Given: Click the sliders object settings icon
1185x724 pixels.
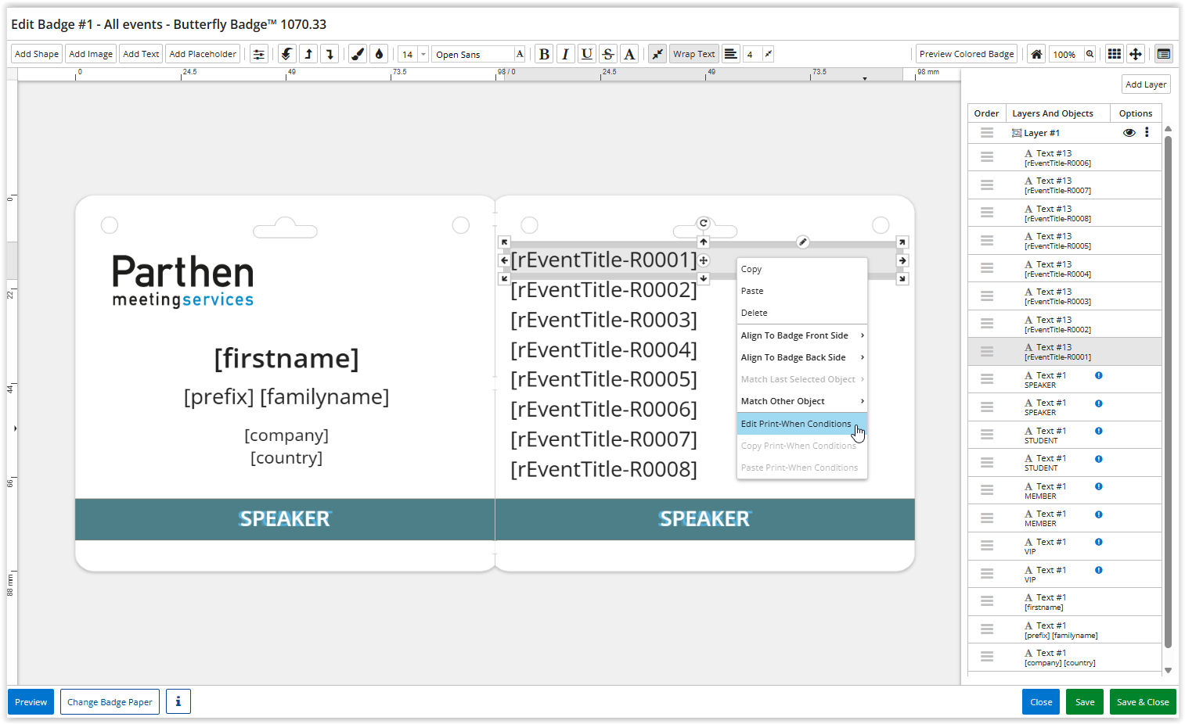Looking at the screenshot, I should coord(258,54).
